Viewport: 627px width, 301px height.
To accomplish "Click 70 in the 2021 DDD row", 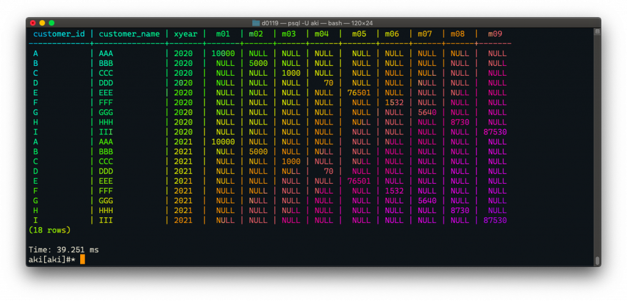I will (x=329, y=171).
